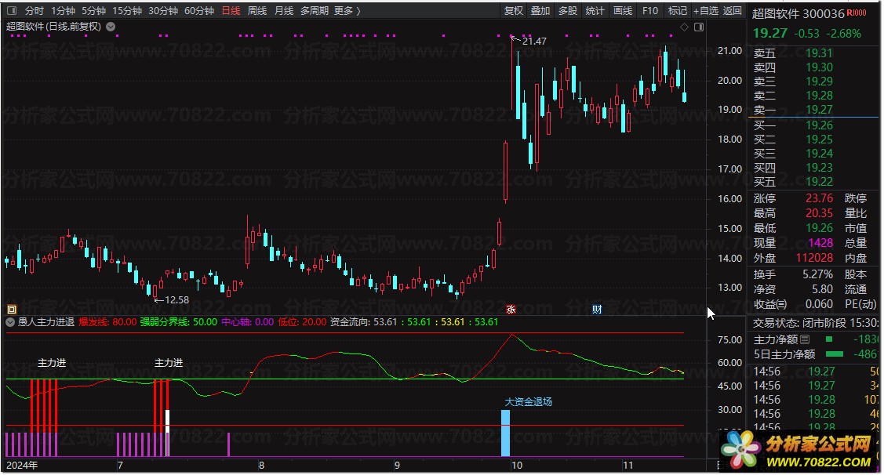The image size is (884, 475).
Task: Click the month 10 time axis label
Action: pyautogui.click(x=516, y=466)
